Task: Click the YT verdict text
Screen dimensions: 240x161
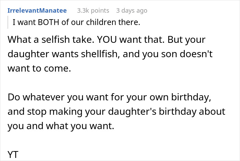Action: 12,154
